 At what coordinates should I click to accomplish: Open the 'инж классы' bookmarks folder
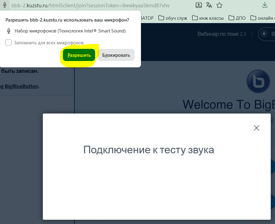coord(208,18)
